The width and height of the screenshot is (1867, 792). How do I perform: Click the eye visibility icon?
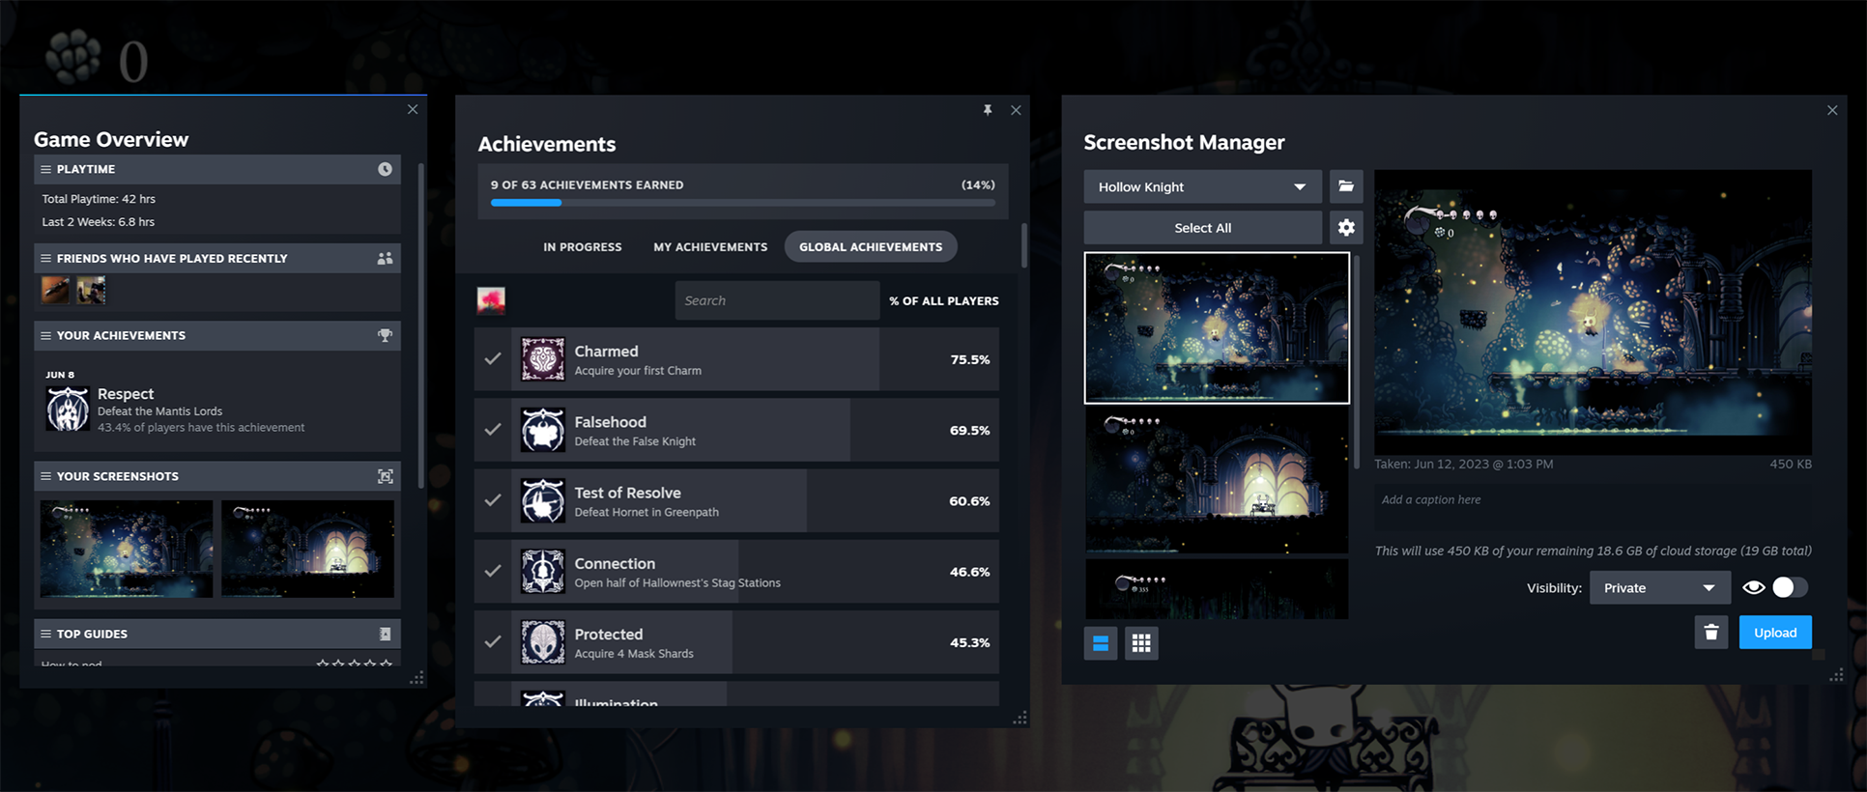1754,587
